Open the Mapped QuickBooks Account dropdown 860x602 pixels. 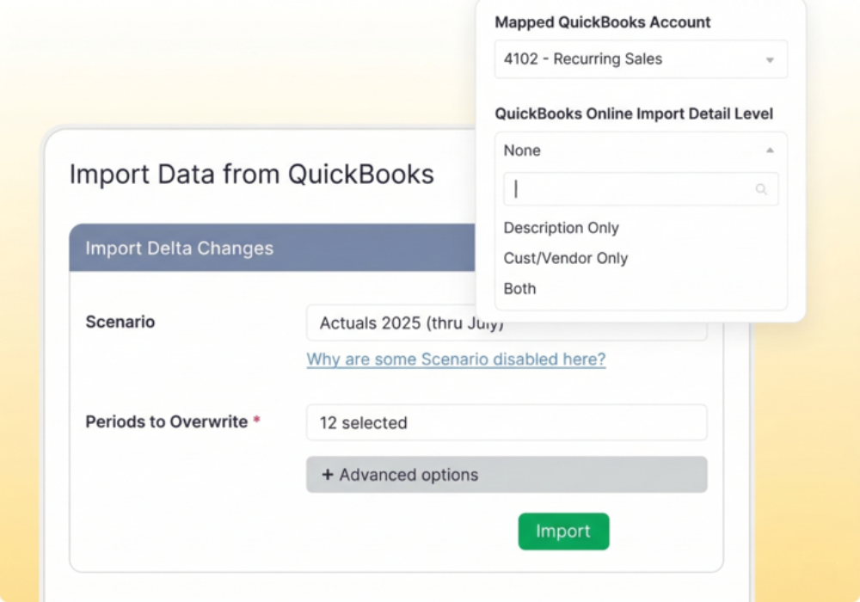641,58
